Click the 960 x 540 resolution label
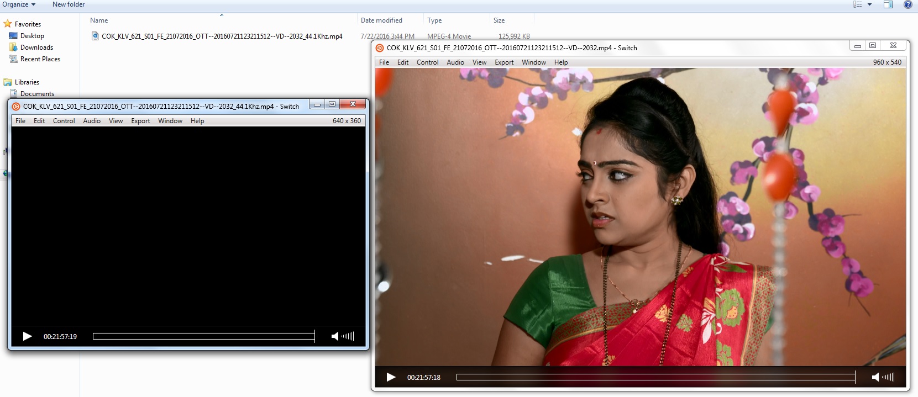The height and width of the screenshot is (397, 918). (x=887, y=62)
